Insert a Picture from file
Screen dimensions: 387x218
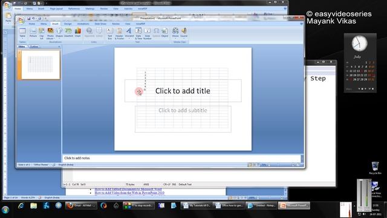coord(33,33)
